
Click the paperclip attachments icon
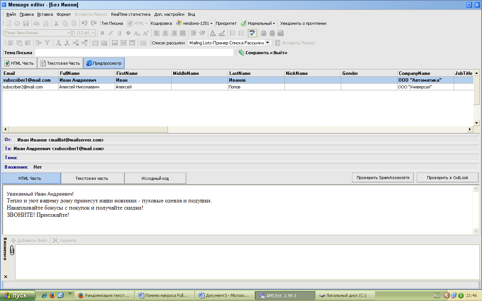coord(12,250)
